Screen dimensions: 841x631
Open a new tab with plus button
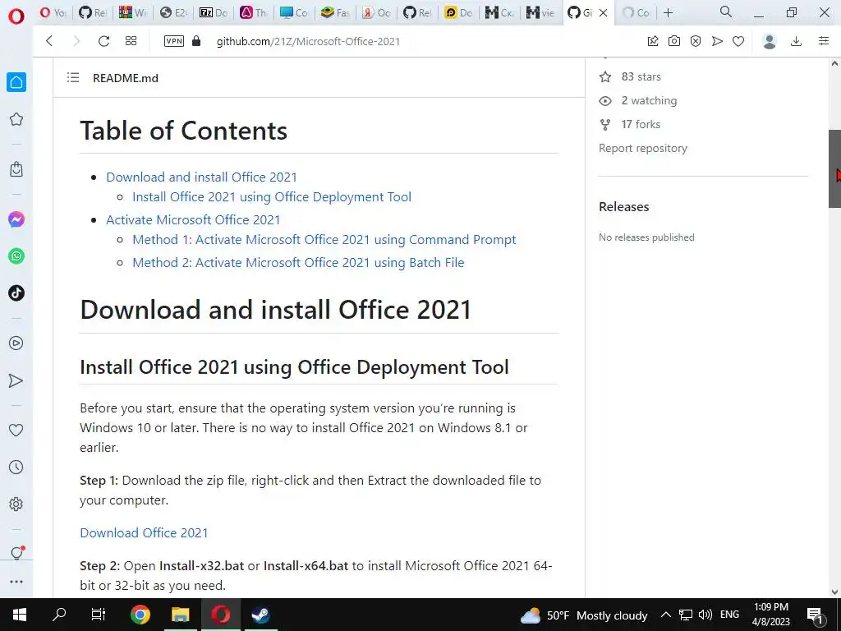(668, 13)
